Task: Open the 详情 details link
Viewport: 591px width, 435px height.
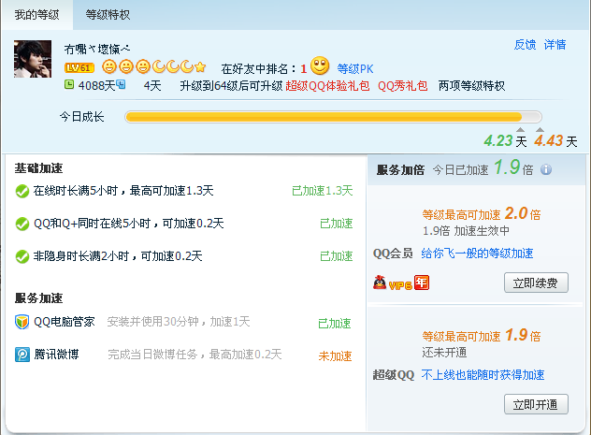Action: pyautogui.click(x=555, y=45)
